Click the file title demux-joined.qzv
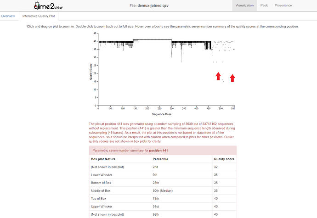Screen dimensions: 317x218 click(x=158, y=6)
